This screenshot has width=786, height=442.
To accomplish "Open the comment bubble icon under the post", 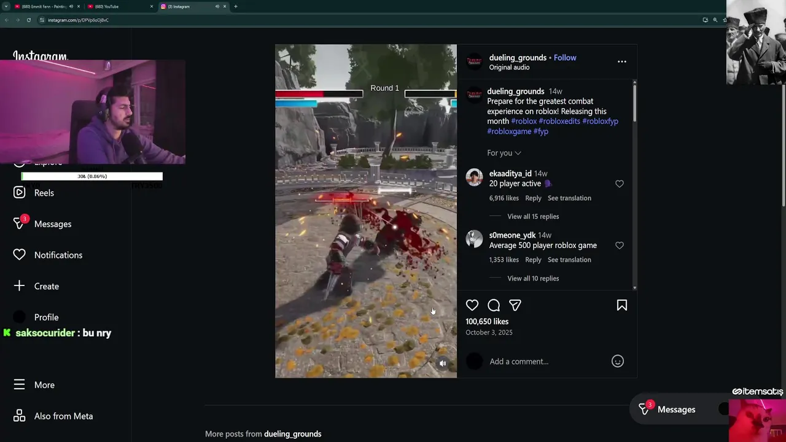I will (494, 305).
